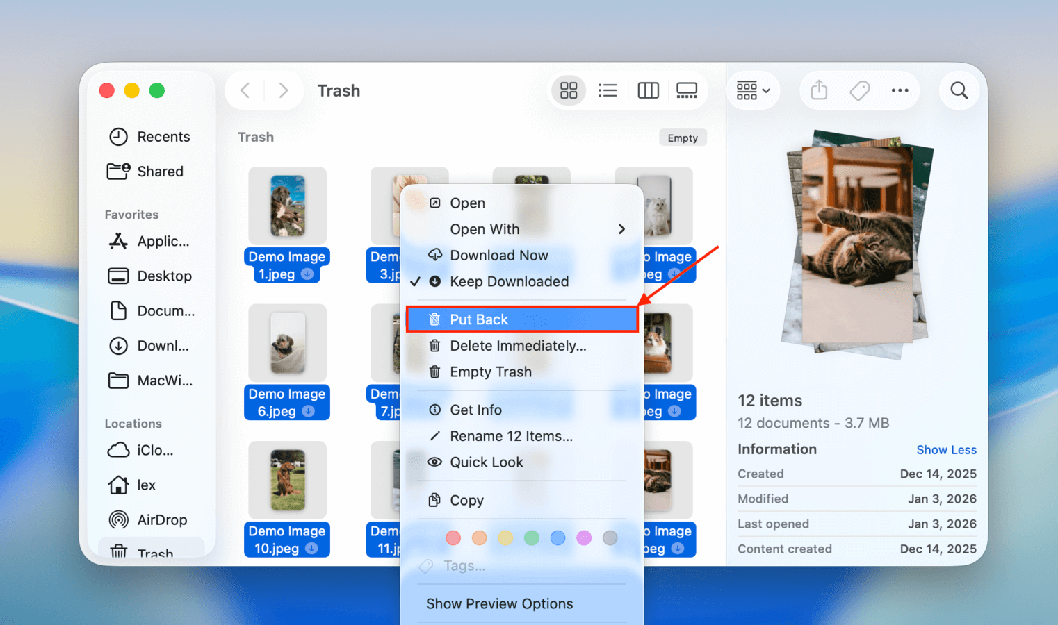Switch to gallery view
Viewport: 1058px width, 625px height.
[687, 90]
